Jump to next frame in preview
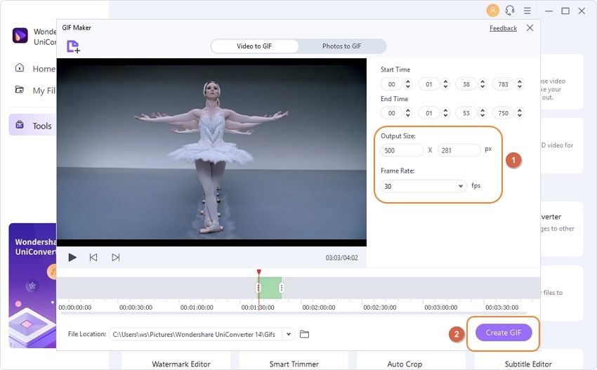The width and height of the screenshot is (597, 370). pyautogui.click(x=116, y=258)
